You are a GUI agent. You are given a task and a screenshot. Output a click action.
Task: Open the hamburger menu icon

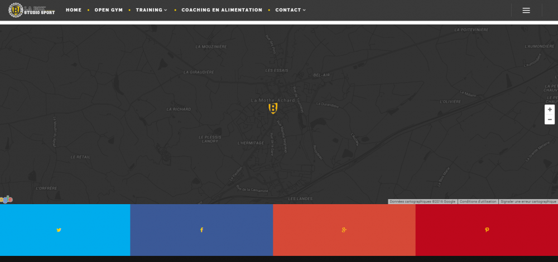click(x=526, y=10)
